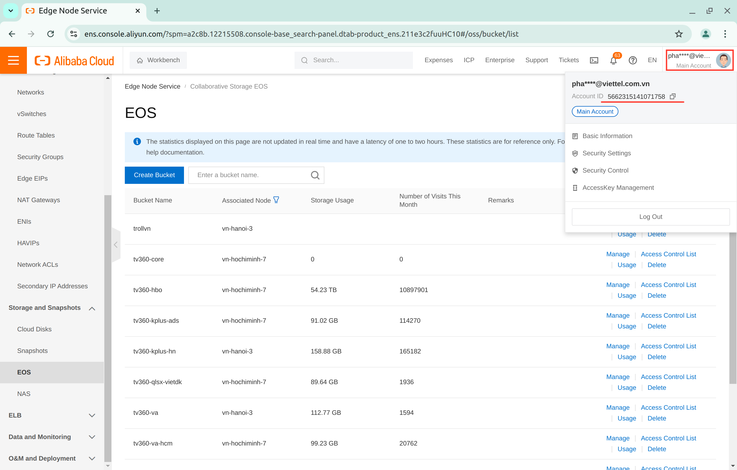Open Access Control List for tv360-core
This screenshot has width=737, height=470.
tap(668, 254)
